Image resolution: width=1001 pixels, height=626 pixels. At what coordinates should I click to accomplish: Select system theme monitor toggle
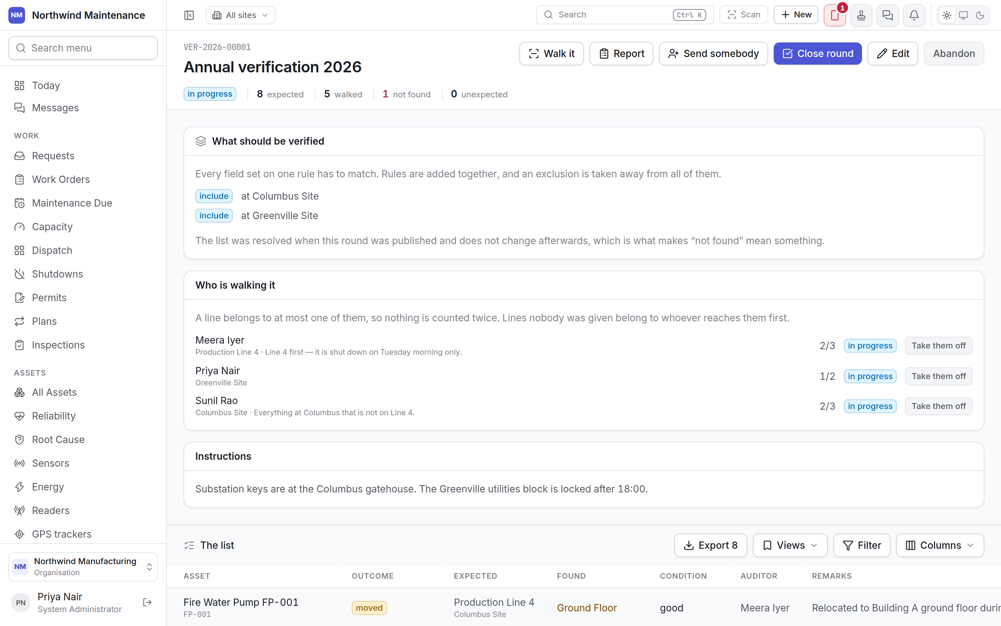point(963,15)
